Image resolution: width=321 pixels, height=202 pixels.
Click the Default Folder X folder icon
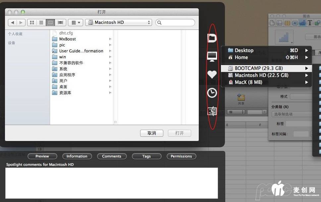[x=212, y=38]
